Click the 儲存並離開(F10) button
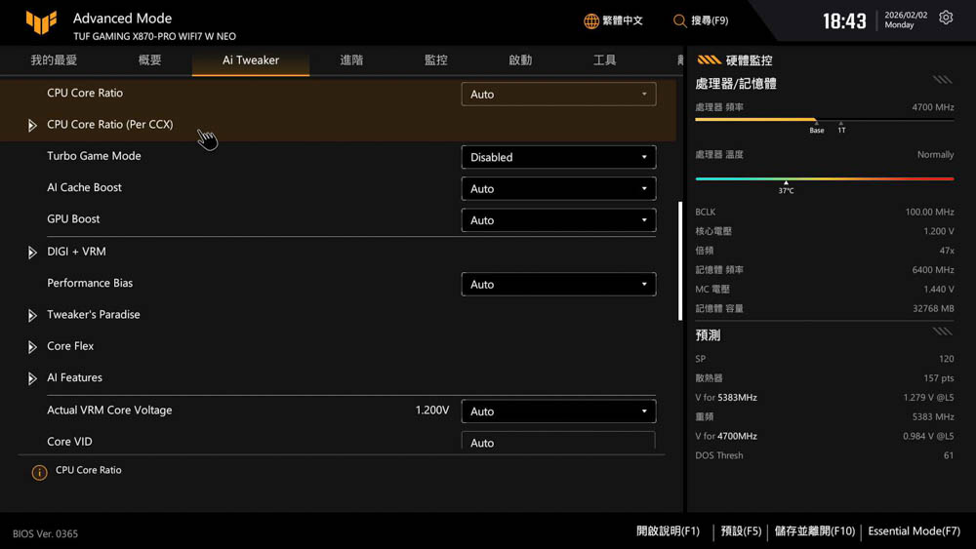Screen dimensions: 976x549 [x=814, y=531]
